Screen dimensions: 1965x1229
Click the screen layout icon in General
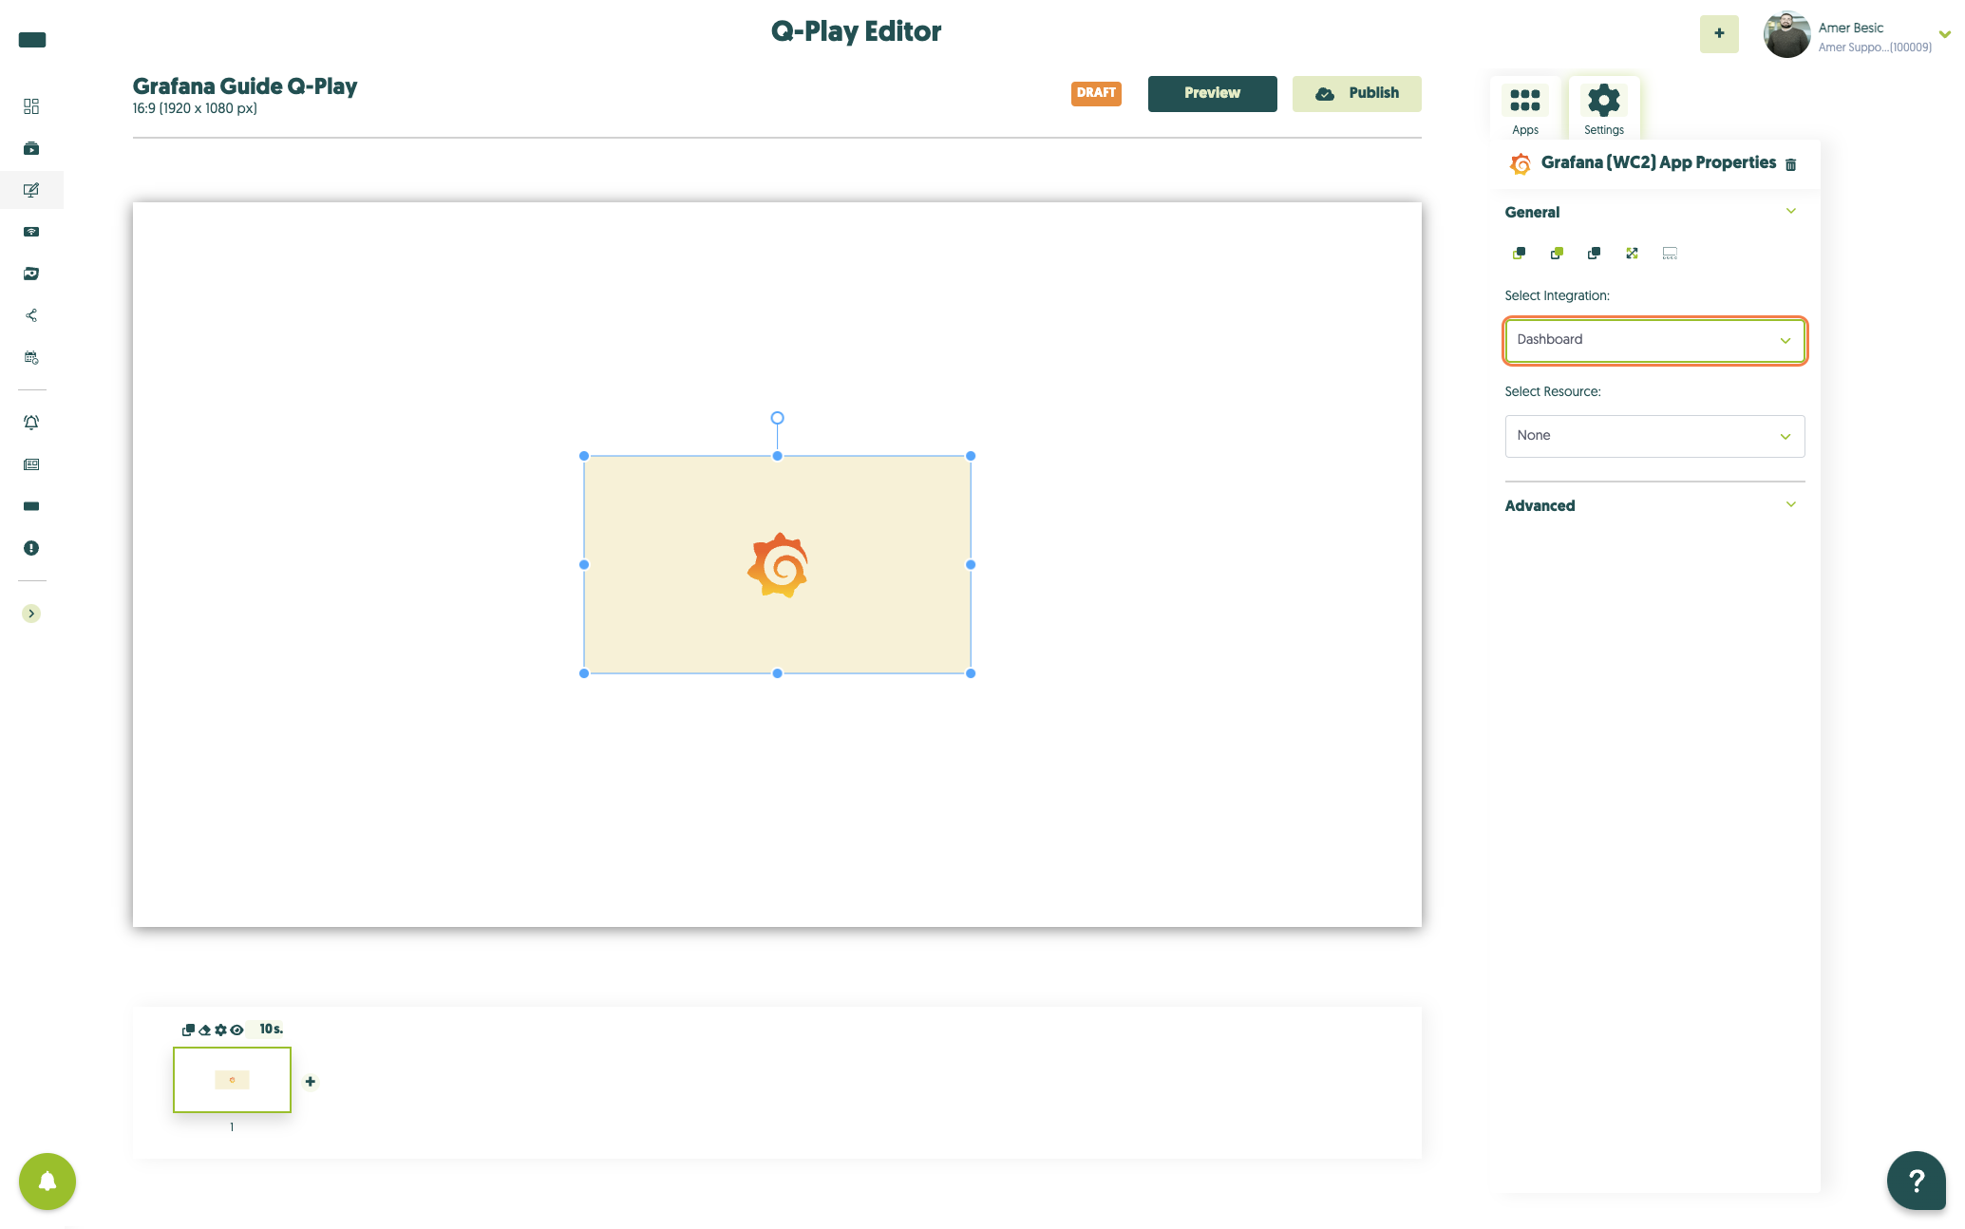pos(1670,253)
